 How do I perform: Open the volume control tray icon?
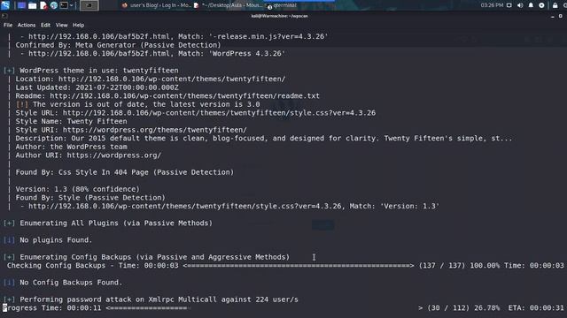tap(520, 5)
